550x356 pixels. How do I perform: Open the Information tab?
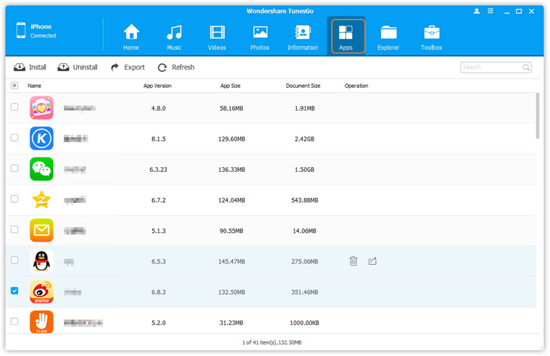pos(303,37)
